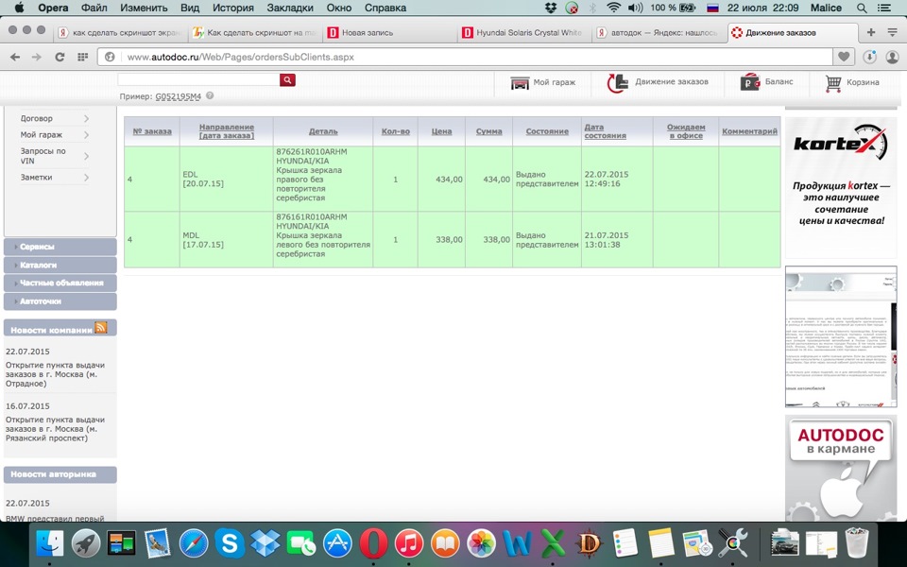This screenshot has height=567, width=907.
Task: Open Skype from the Dock
Action: [x=229, y=544]
